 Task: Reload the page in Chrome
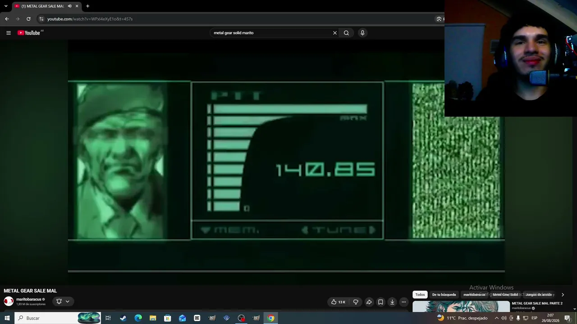[x=28, y=19]
